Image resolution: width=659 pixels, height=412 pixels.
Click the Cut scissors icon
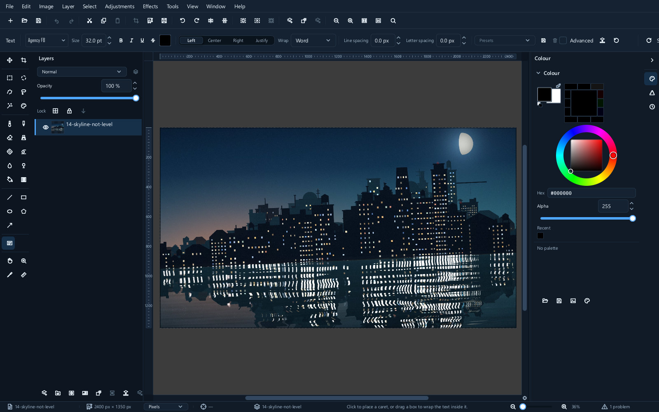pos(89,21)
